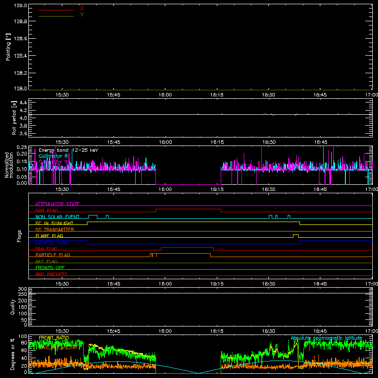Click the 'Absolute geomagnetic latitude' legend label

(x=326, y=338)
